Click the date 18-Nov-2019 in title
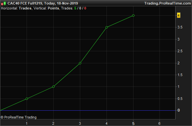Viewport: 192px width, 126px height. pos(67,3)
